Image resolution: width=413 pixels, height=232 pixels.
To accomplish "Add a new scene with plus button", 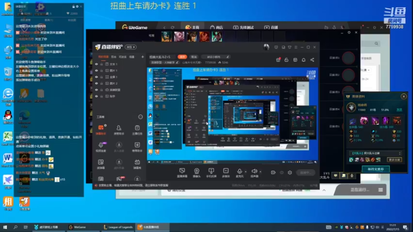I will [142, 57].
